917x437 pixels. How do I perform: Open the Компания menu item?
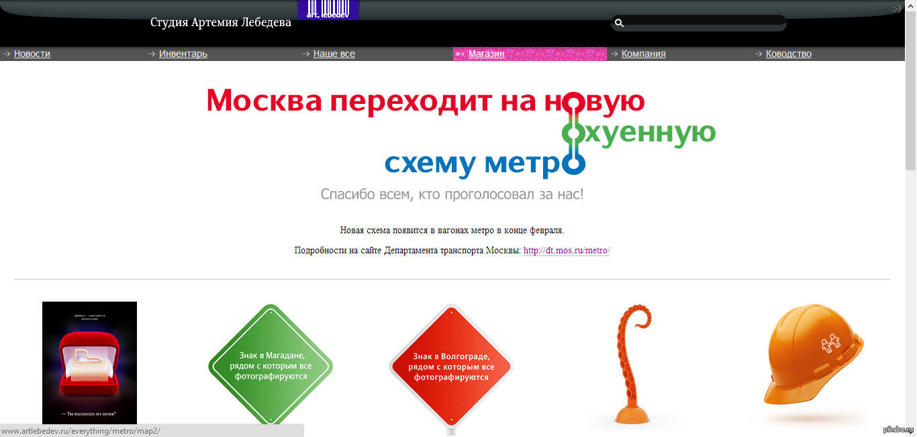644,54
